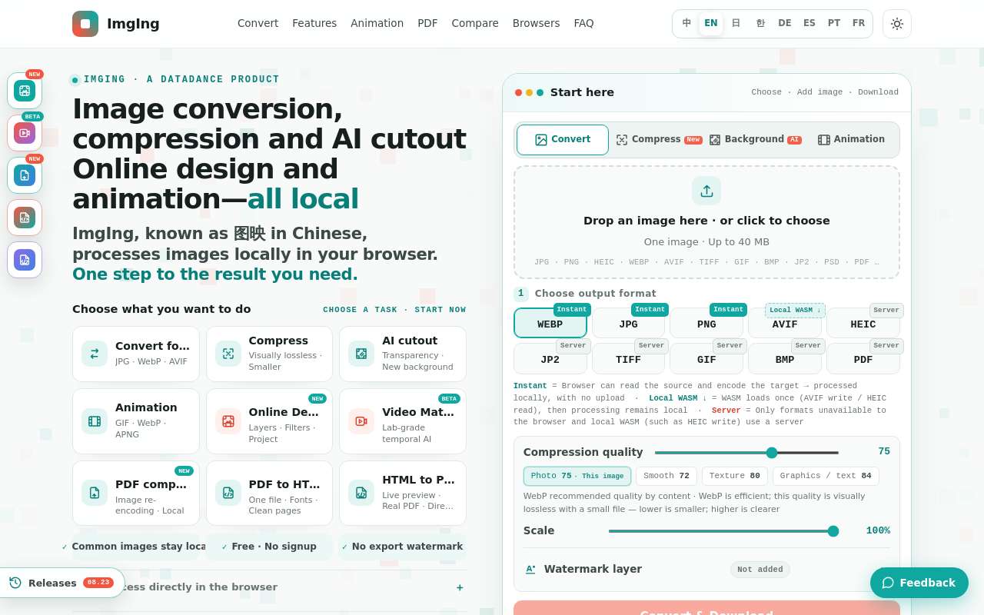The image size is (984, 615).
Task: Switch language to ES
Action: pyautogui.click(x=809, y=23)
